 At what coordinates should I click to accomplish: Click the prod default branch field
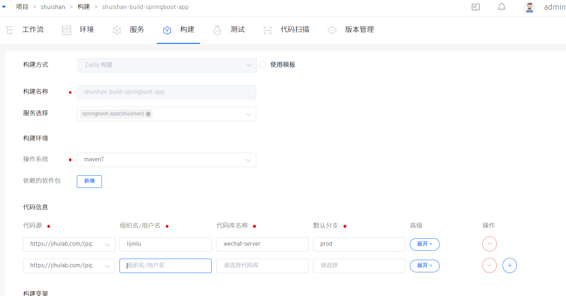pyautogui.click(x=359, y=244)
